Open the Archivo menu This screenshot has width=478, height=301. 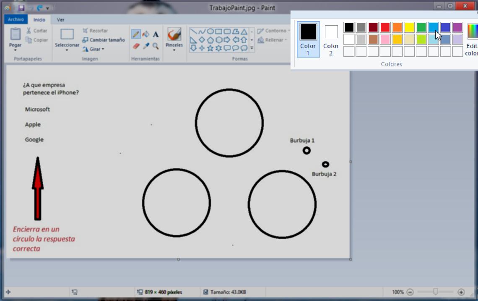click(x=16, y=19)
